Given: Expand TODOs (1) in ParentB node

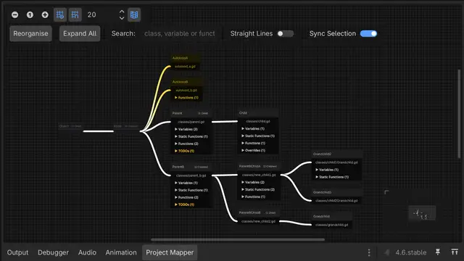Looking at the screenshot, I should click(185, 204).
